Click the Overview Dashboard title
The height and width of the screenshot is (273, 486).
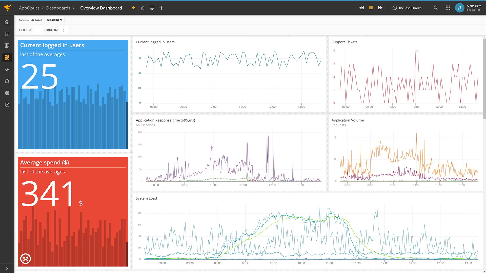[x=101, y=8]
